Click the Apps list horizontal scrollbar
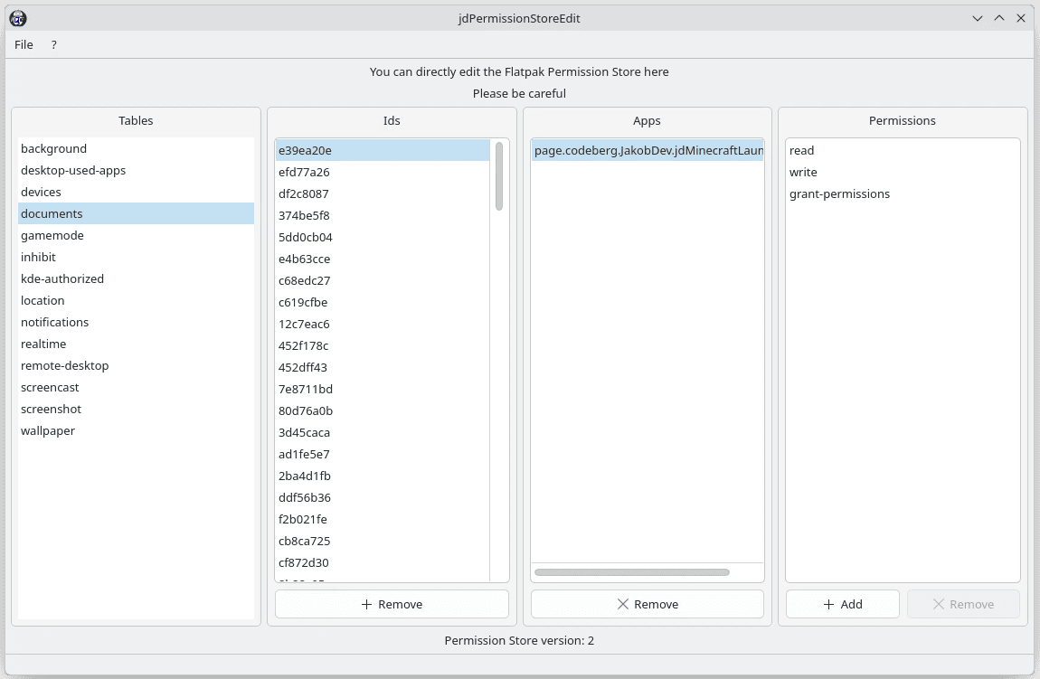Viewport: 1040px width, 679px height. pos(632,572)
